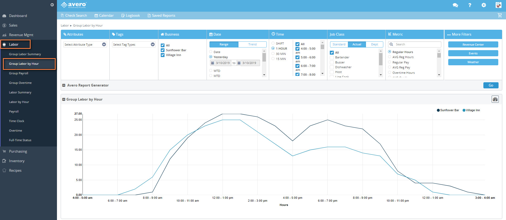Image resolution: width=506 pixels, height=220 pixels.
Task: Check the Bartender job class box
Action: coord(332,58)
